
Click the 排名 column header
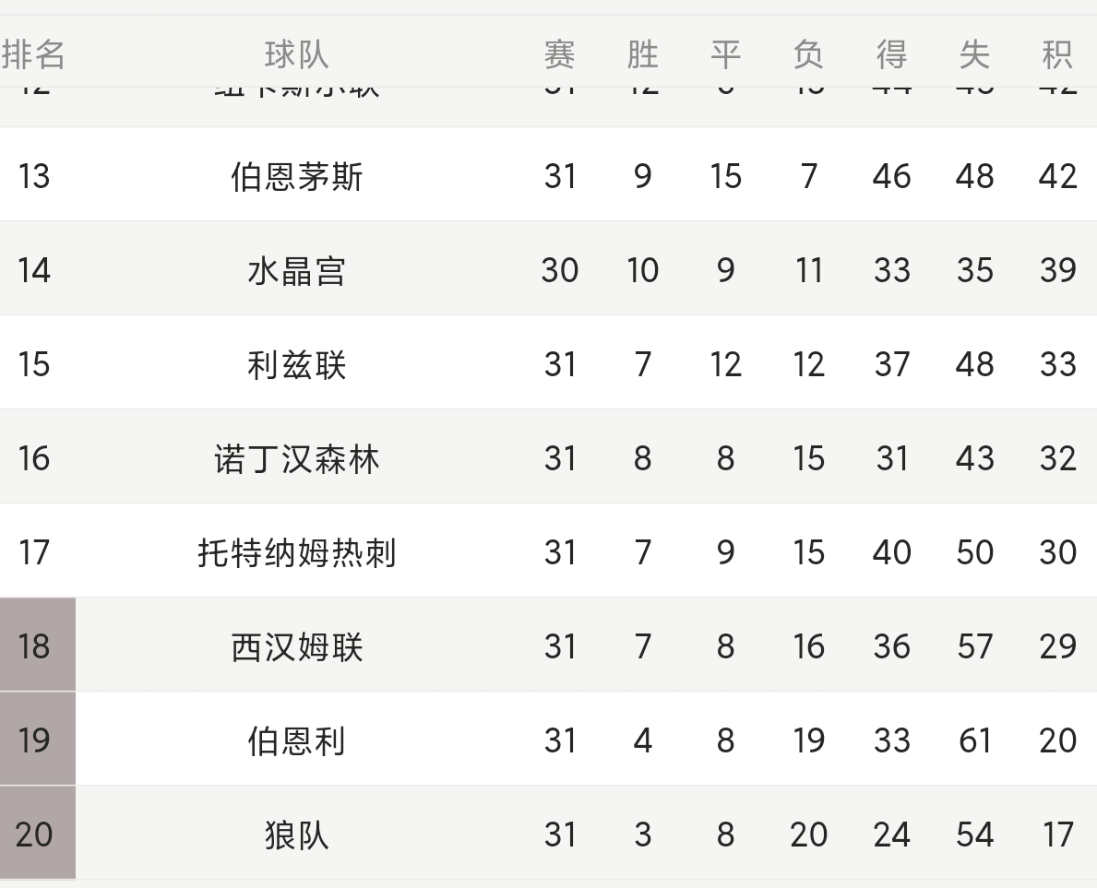coord(33,54)
